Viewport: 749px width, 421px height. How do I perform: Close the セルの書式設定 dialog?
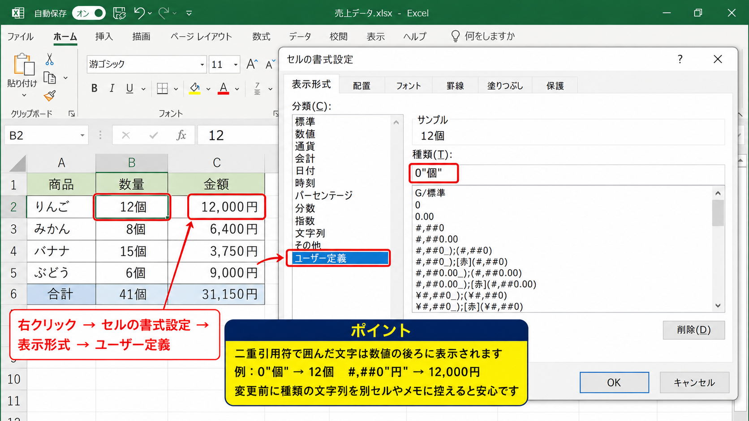coord(718,59)
